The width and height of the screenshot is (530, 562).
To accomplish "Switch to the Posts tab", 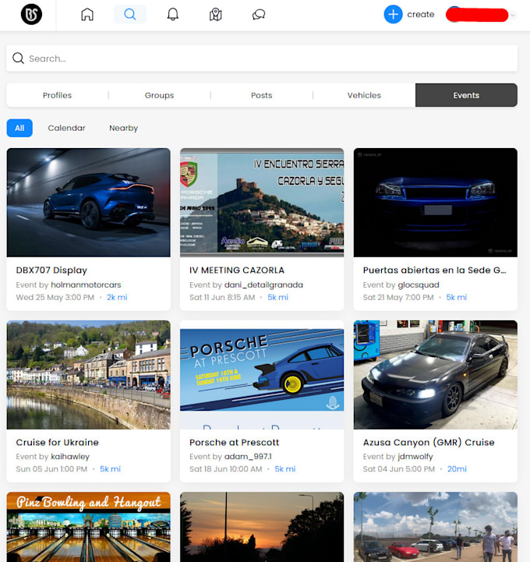I will [262, 95].
